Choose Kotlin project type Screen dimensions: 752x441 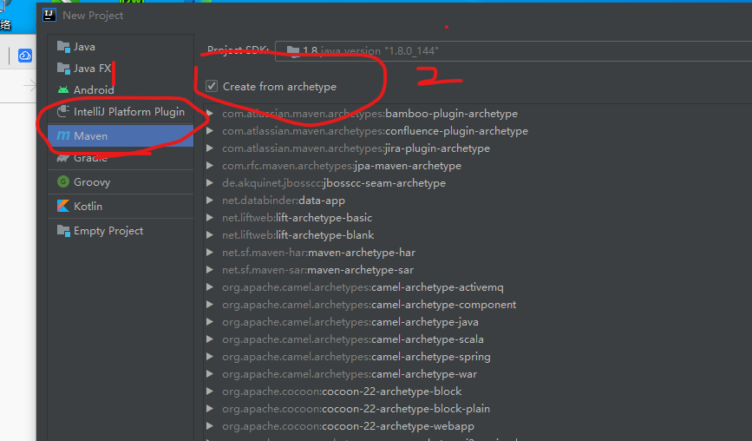click(x=121, y=206)
